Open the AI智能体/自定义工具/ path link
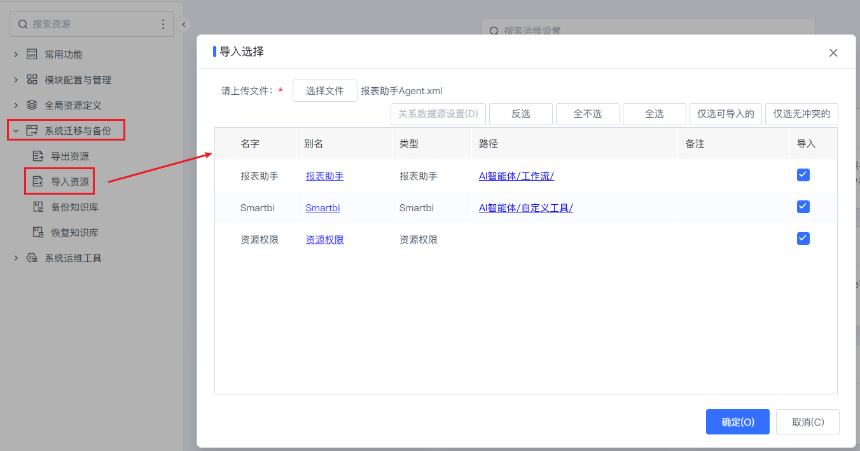Image resolution: width=860 pixels, height=451 pixels. [x=526, y=207]
